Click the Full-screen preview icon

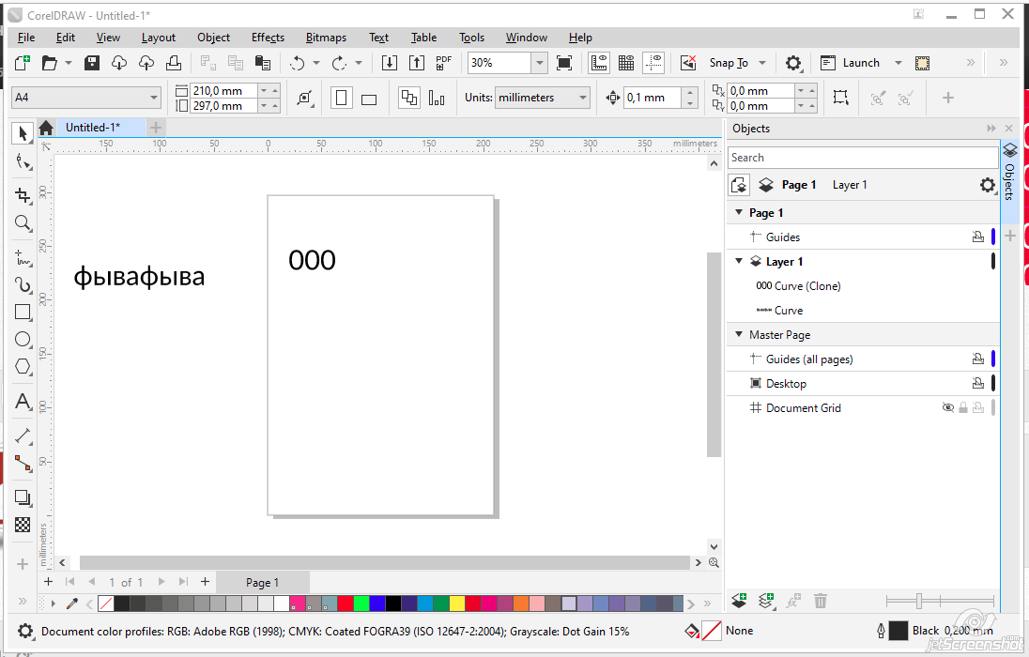click(563, 63)
